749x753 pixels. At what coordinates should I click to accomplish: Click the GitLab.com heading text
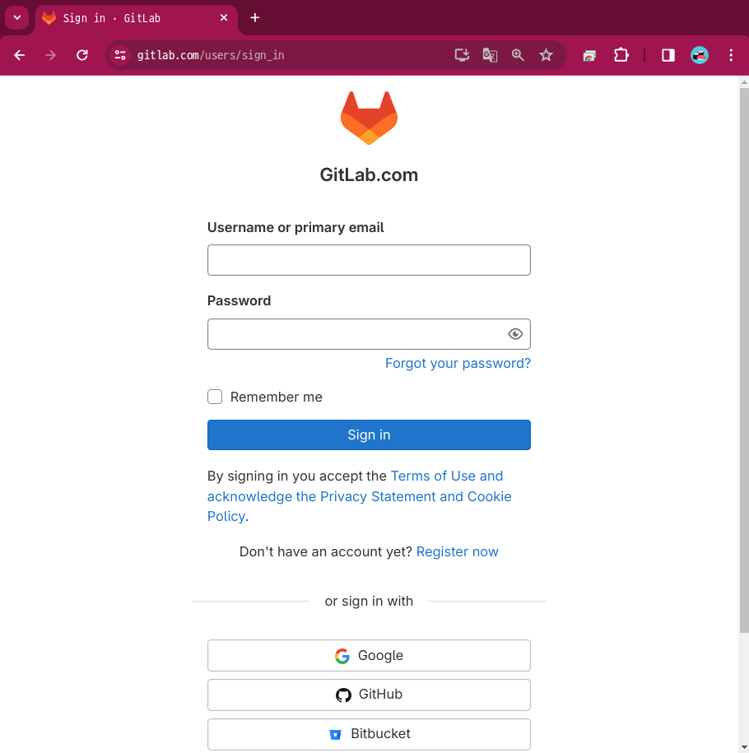click(369, 174)
